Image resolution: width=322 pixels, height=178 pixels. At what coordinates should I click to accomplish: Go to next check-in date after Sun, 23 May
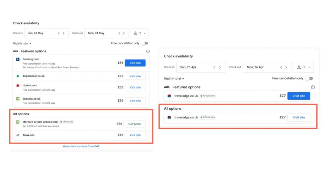pyautogui.click(x=64, y=33)
